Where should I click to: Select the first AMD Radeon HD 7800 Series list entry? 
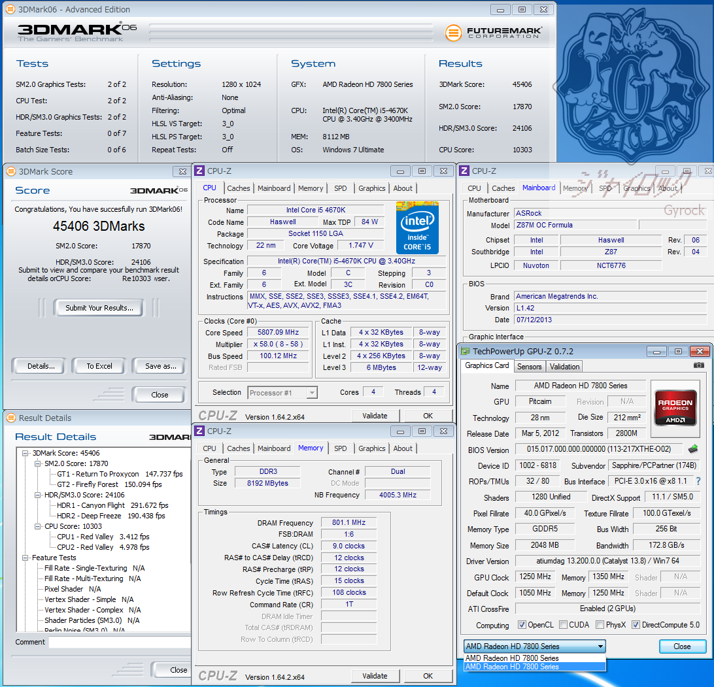tap(535, 658)
